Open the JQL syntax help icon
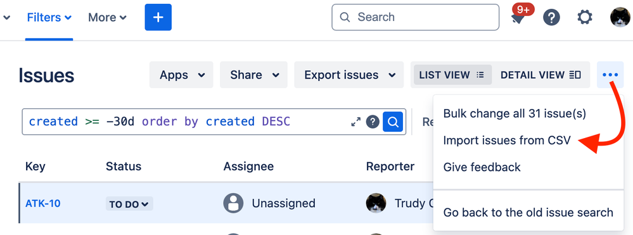This screenshot has height=235, width=633. click(373, 122)
